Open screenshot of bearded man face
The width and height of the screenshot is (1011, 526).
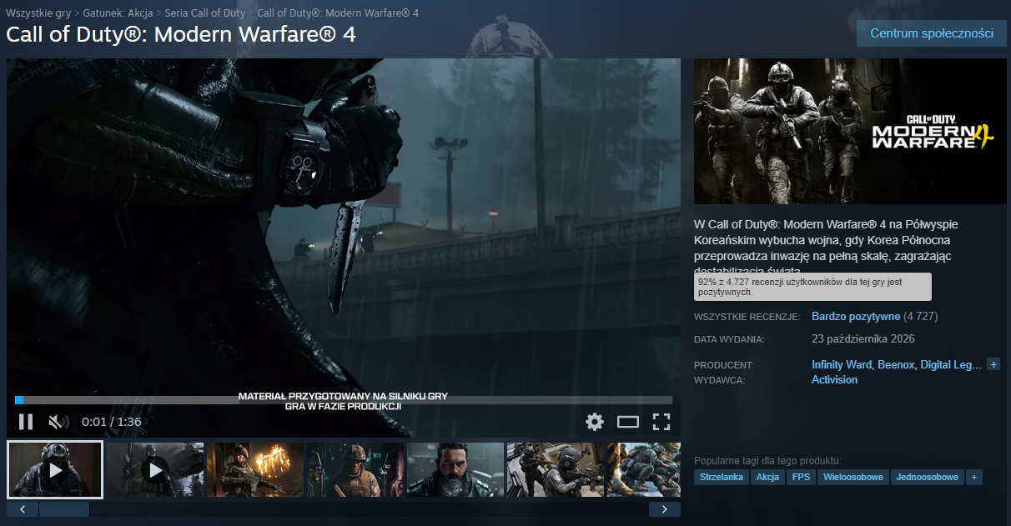tap(455, 470)
